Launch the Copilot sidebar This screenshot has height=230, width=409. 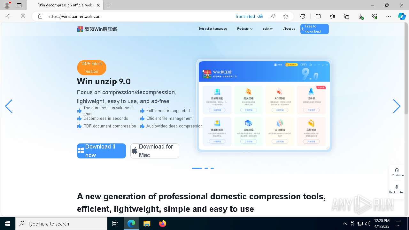(402, 16)
